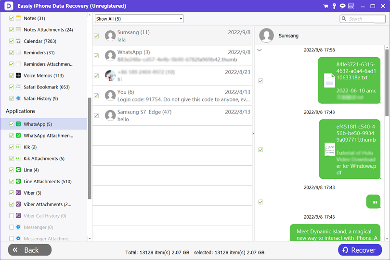The height and width of the screenshot is (260, 390).
Task: Click the Kik Attachments app icon
Action: tap(18, 158)
